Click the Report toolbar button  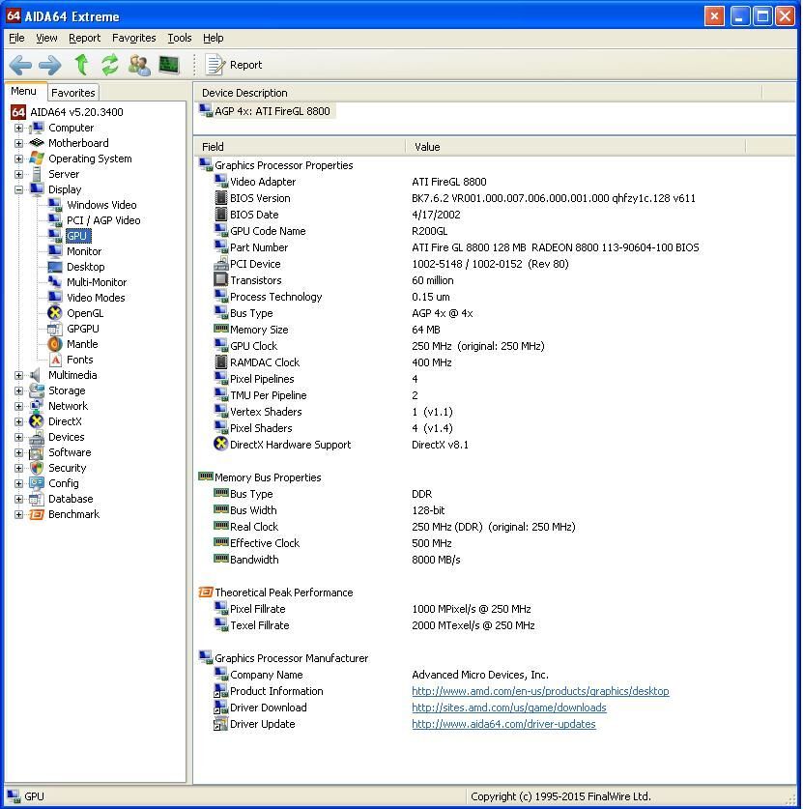tap(234, 65)
